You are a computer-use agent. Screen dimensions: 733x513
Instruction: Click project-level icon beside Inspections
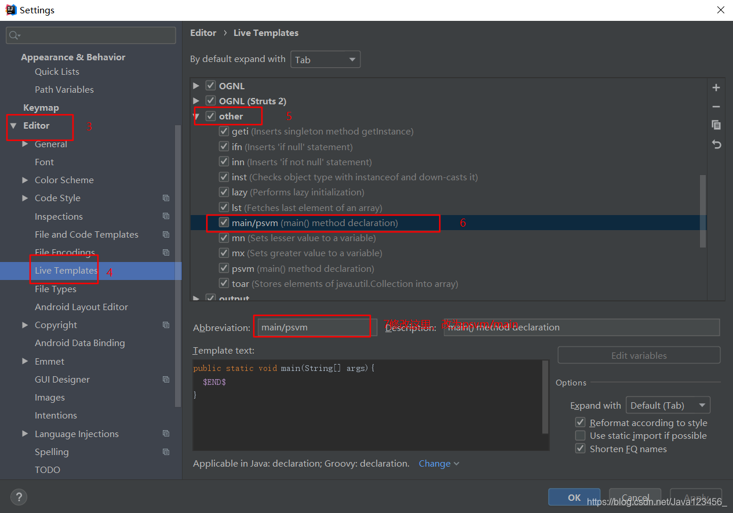point(166,216)
